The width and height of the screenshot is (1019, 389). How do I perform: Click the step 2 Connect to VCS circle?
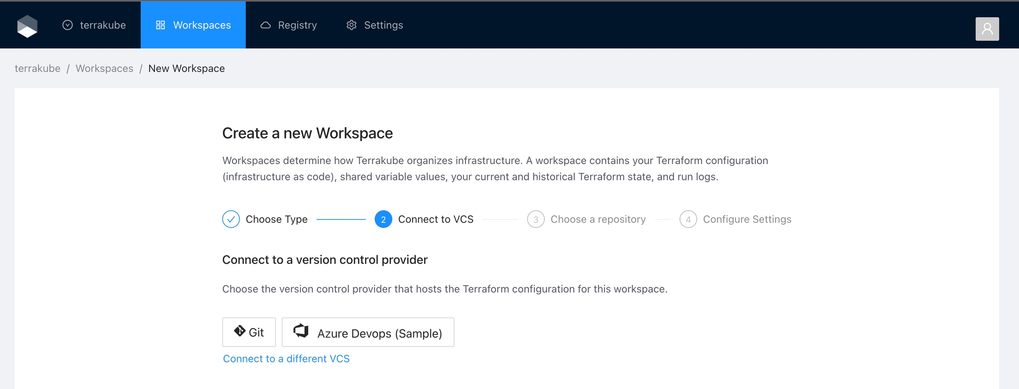(x=383, y=219)
